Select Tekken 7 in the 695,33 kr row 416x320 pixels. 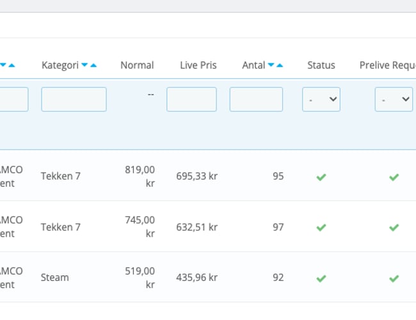pos(61,176)
